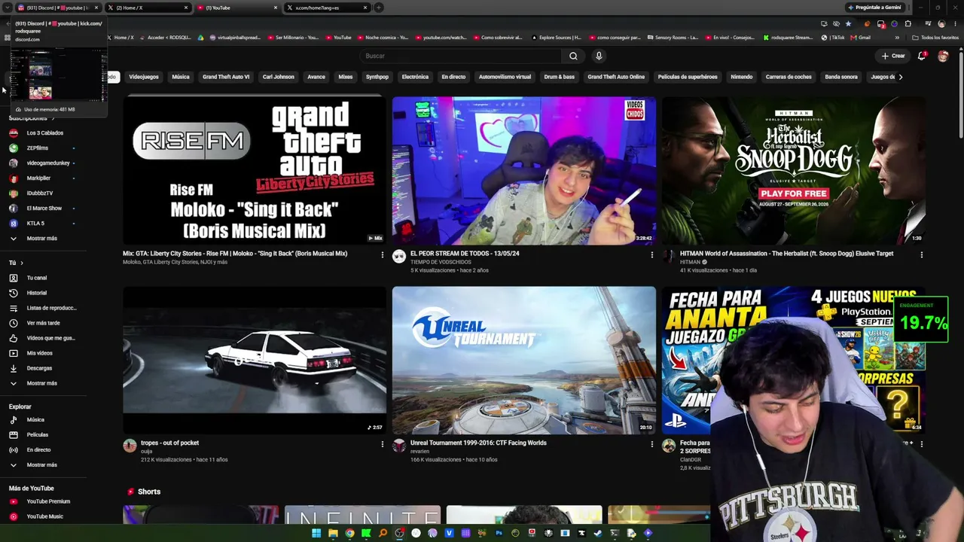Launch Steam from the taskbar
The width and height of the screenshot is (964, 542).
[598, 533]
